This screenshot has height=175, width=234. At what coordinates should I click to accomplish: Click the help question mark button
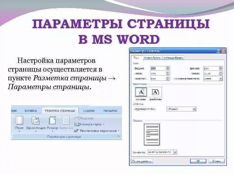click(x=218, y=51)
